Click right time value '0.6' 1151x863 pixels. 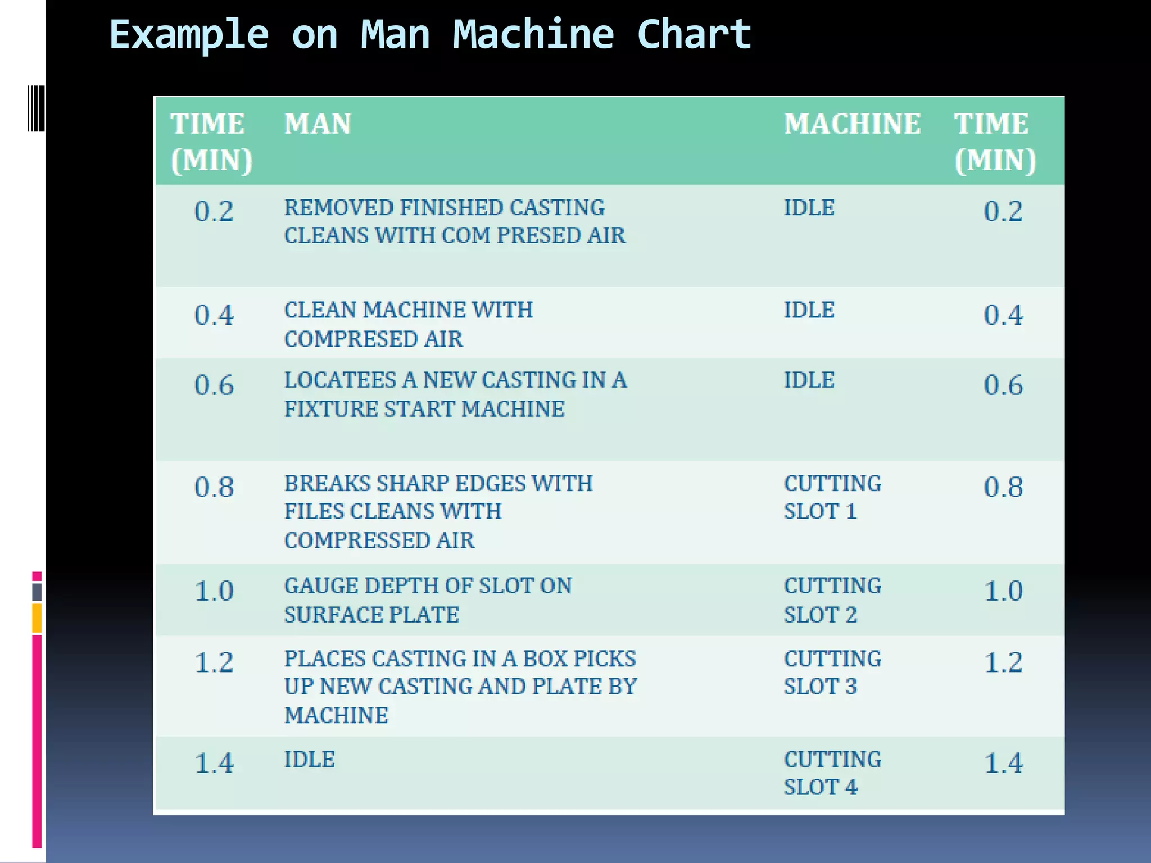coord(1003,385)
